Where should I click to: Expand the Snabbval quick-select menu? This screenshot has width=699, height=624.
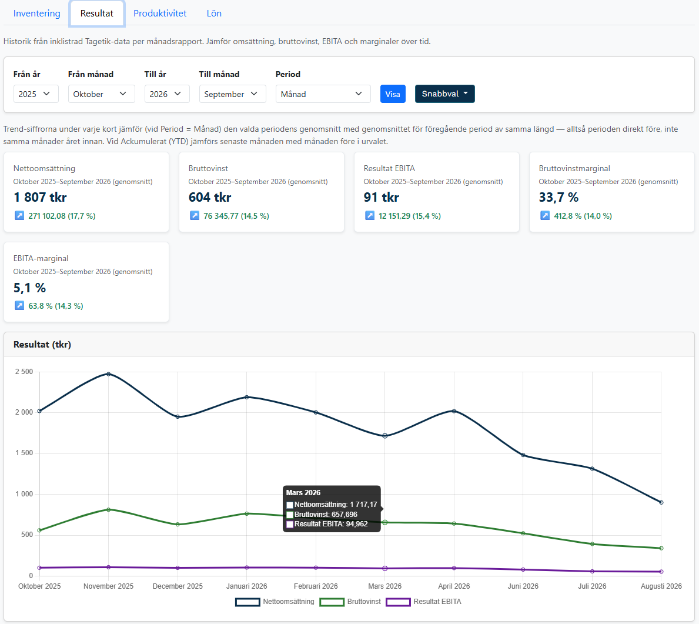click(444, 94)
